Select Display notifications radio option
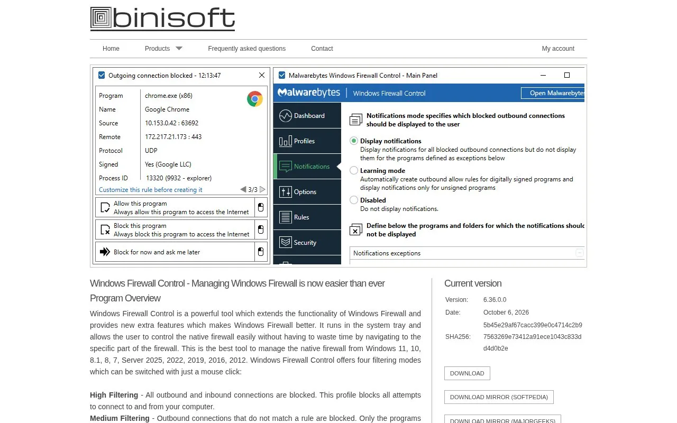Viewport: 677px width, 423px height. pos(354,141)
